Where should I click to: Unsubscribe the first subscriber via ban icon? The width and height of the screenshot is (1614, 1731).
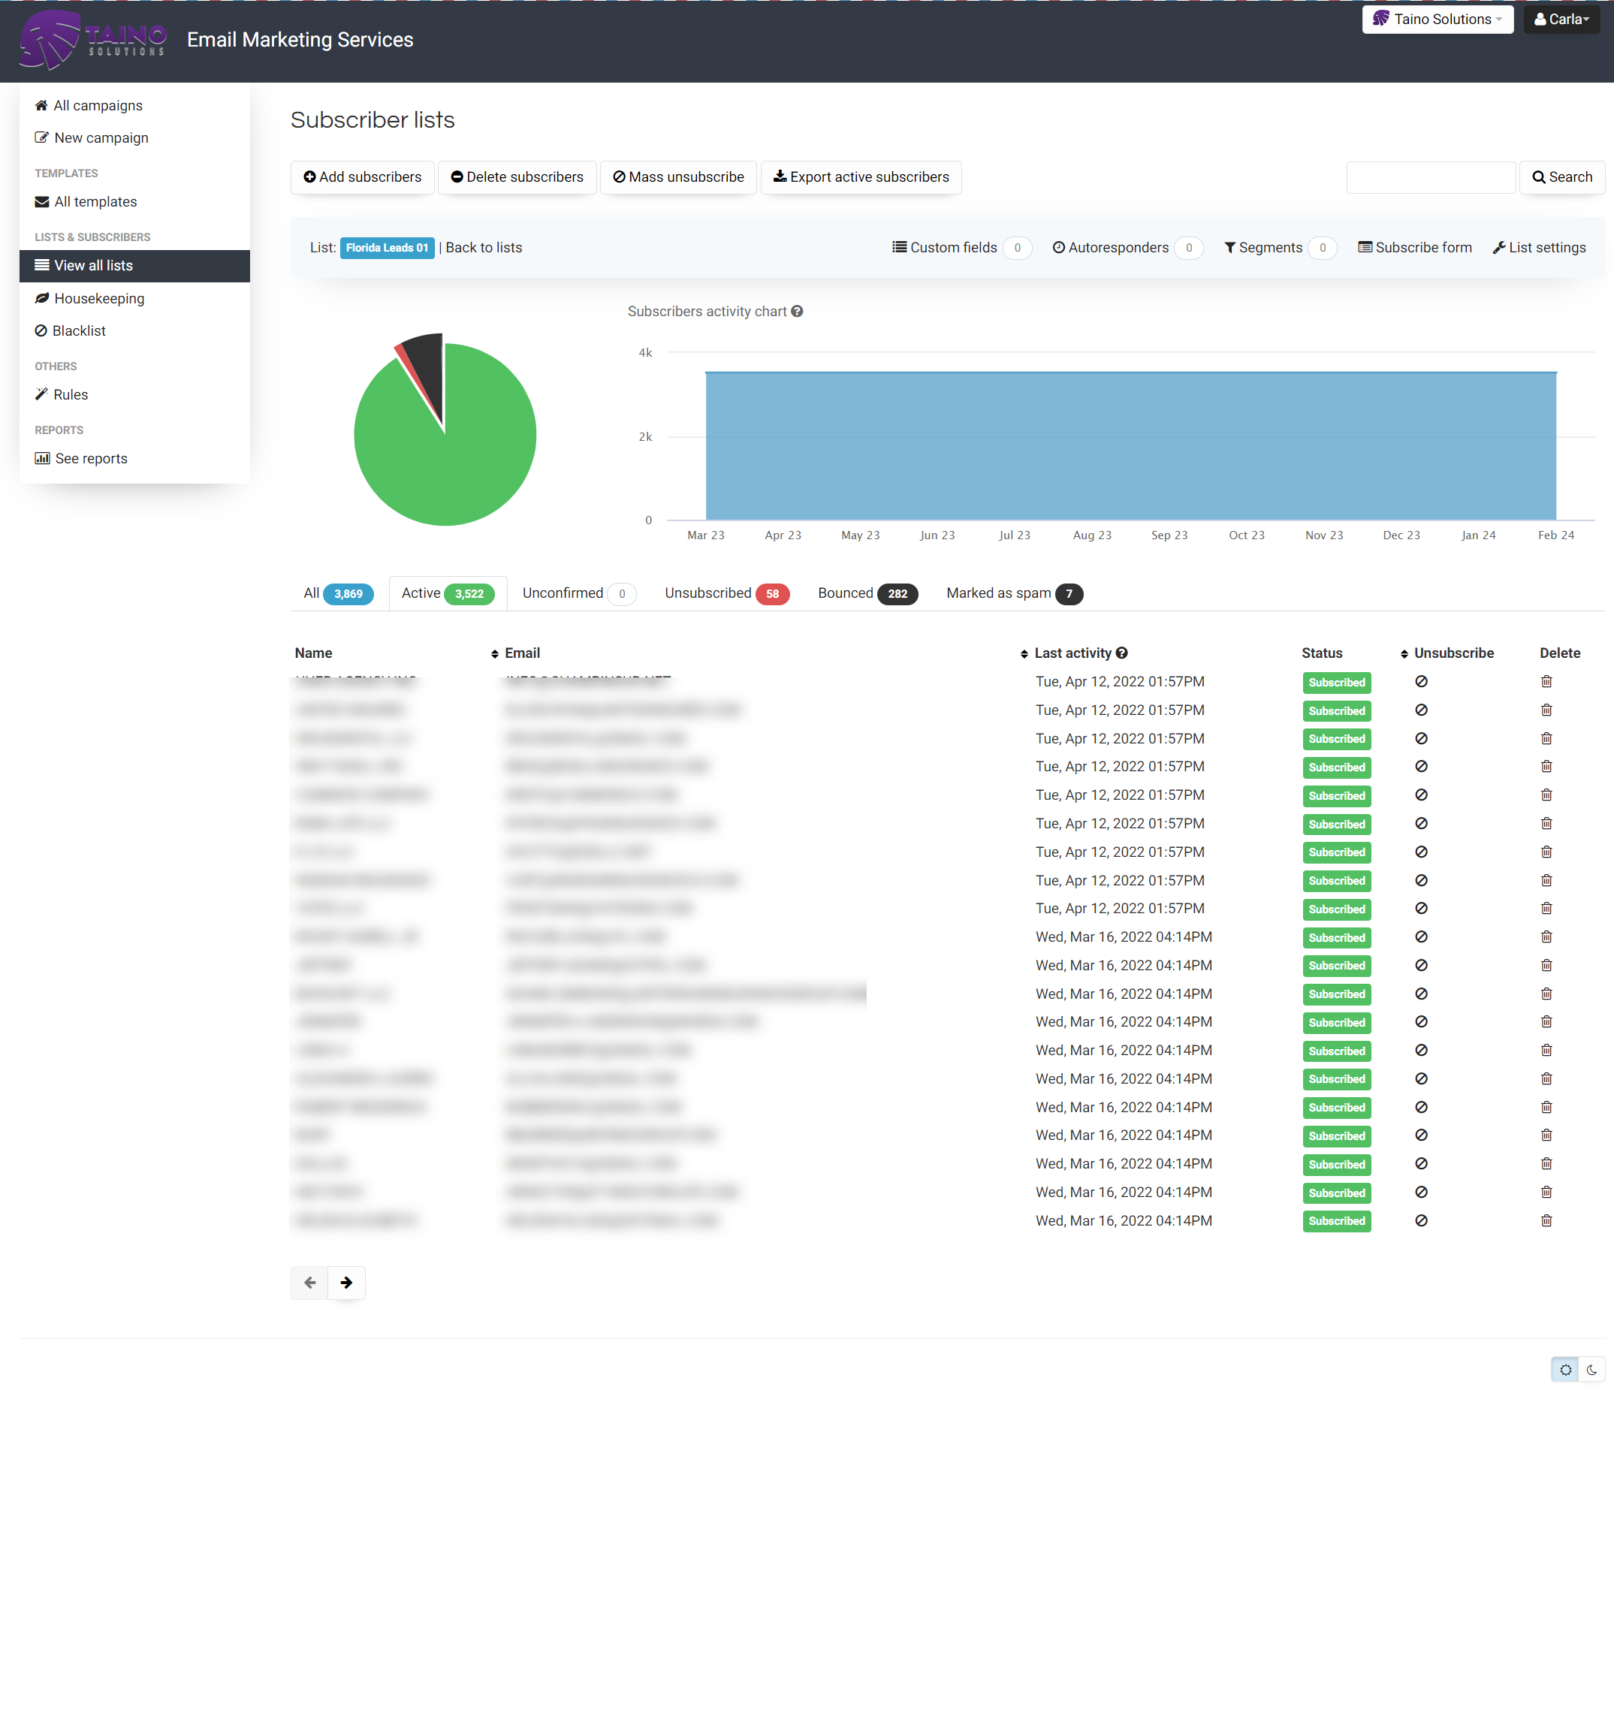(x=1422, y=682)
